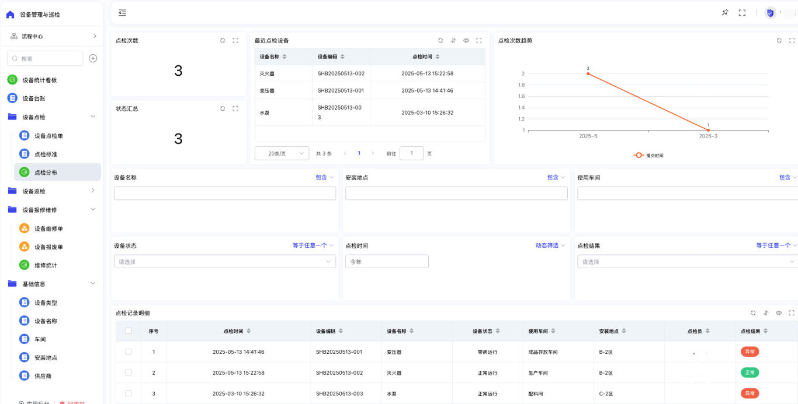Image resolution: width=798 pixels, height=404 pixels.
Task: Open 设备状态 请选择 dropdown
Action: pyautogui.click(x=225, y=262)
